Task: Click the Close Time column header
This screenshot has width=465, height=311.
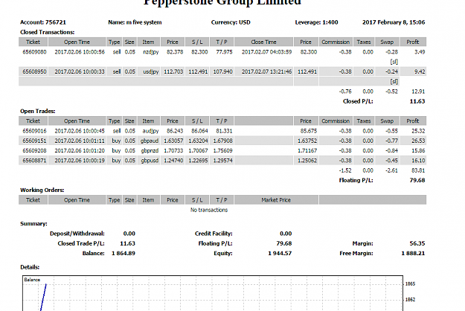Action: click(263, 42)
